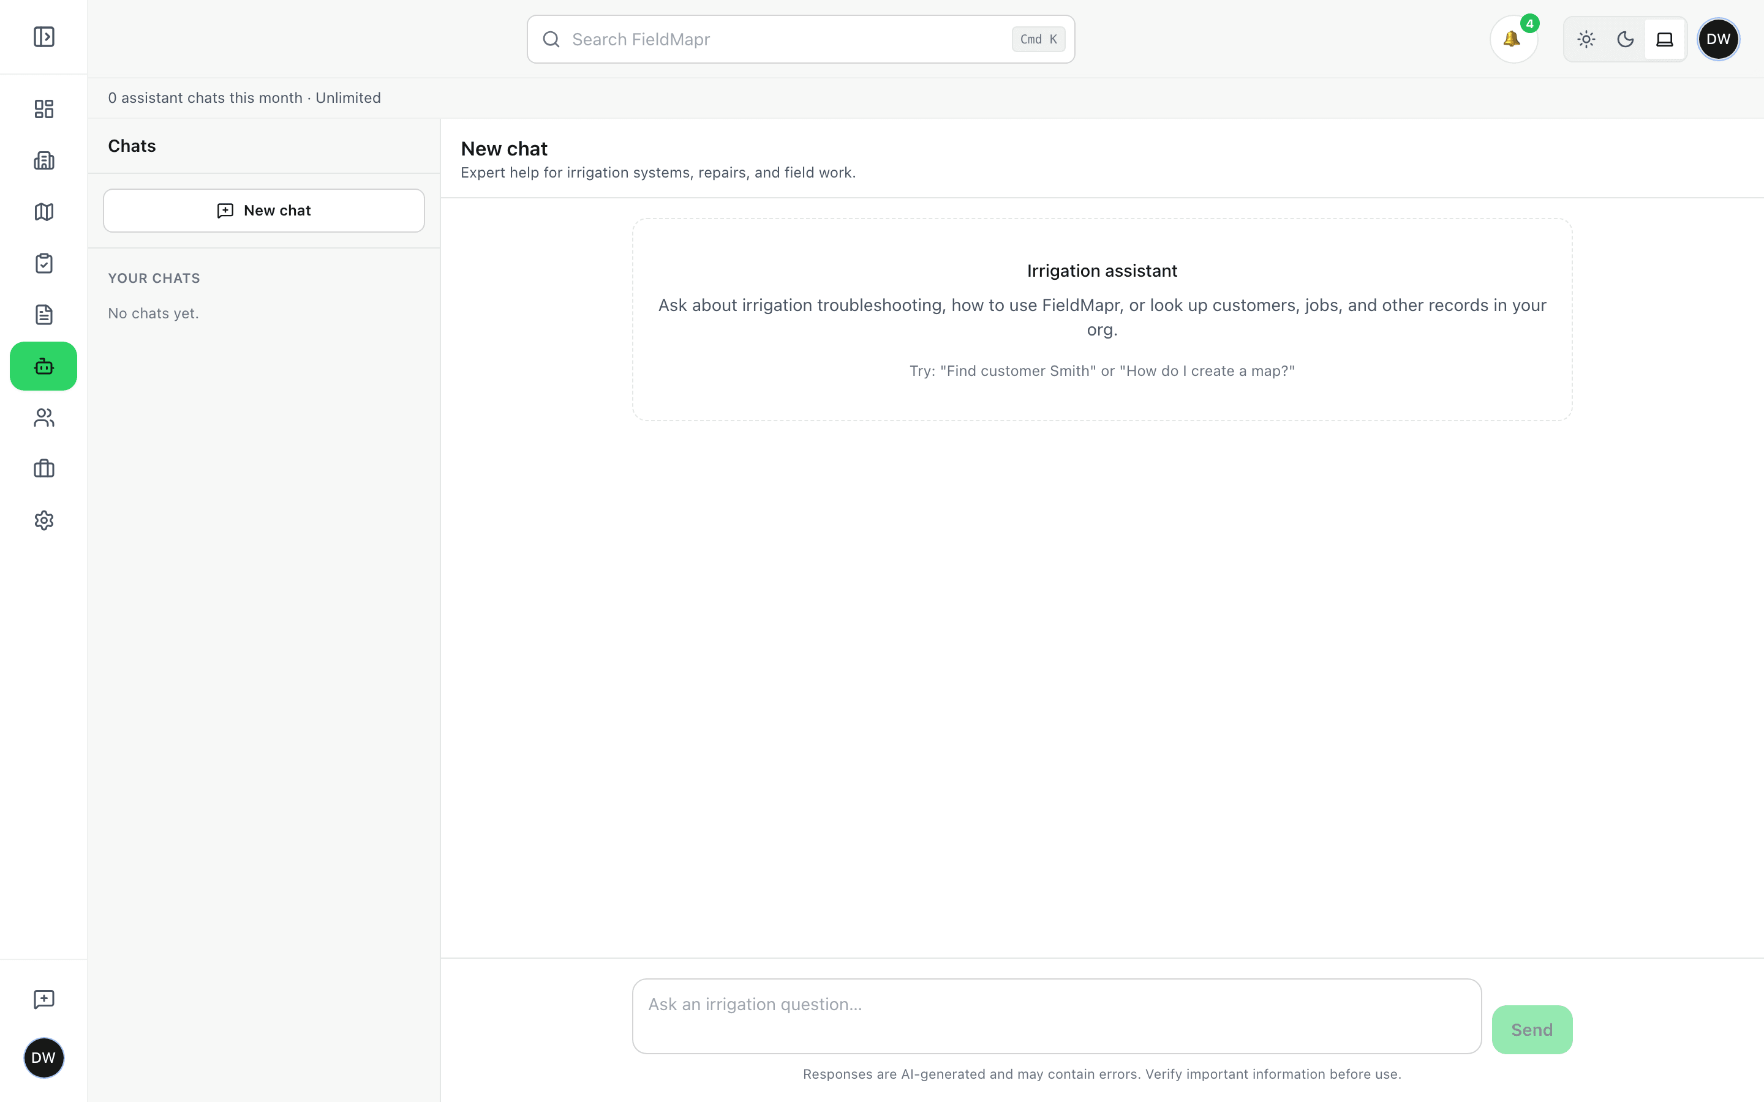Focus the Search FieldMapr field
The height and width of the screenshot is (1102, 1764).
pos(801,39)
